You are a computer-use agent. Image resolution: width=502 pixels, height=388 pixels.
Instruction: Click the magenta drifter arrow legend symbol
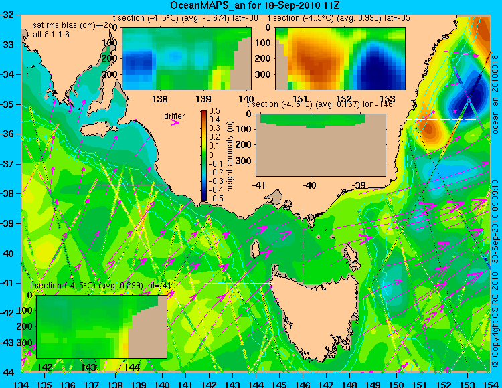click(175, 123)
